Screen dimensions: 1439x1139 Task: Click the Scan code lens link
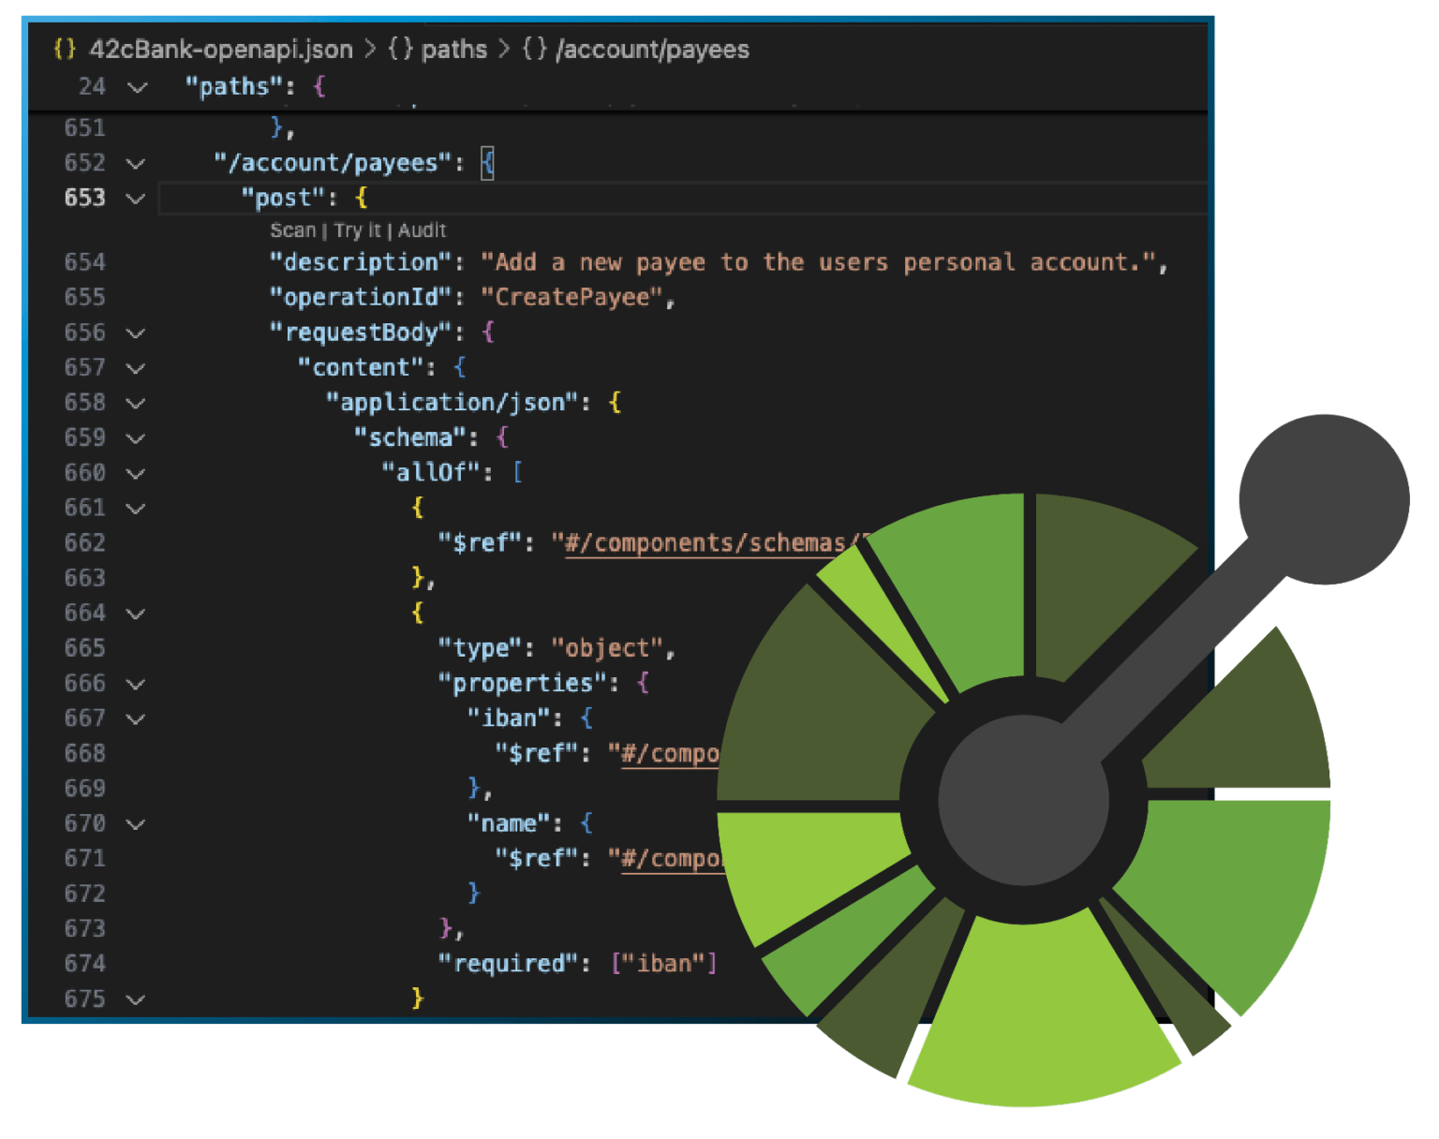(292, 230)
